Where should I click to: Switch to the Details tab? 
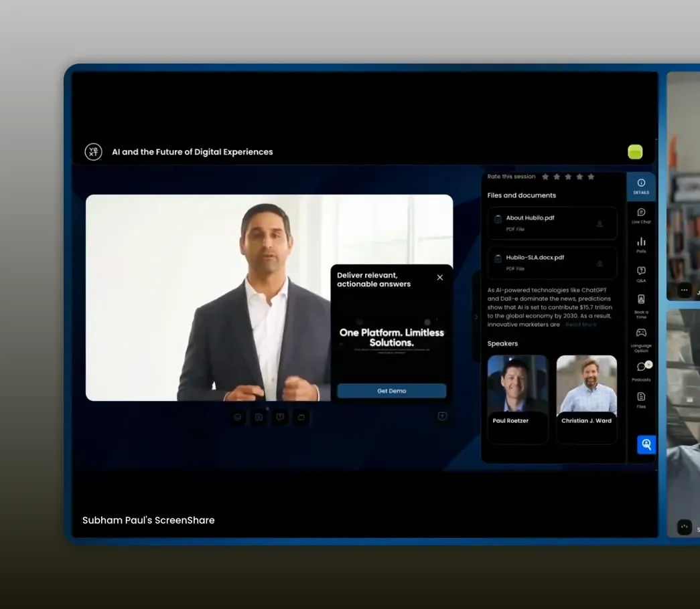tap(641, 186)
